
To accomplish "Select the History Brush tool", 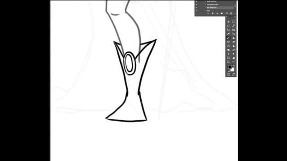I will (228, 42).
